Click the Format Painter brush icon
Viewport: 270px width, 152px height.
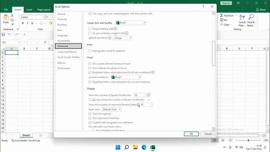12,24
